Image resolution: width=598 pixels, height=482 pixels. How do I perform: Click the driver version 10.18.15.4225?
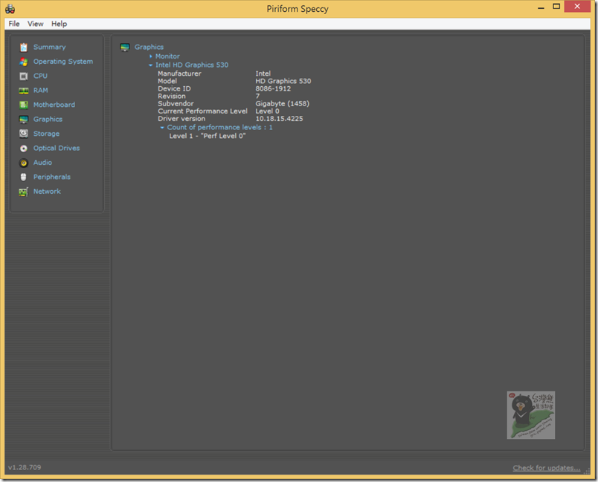click(x=279, y=119)
